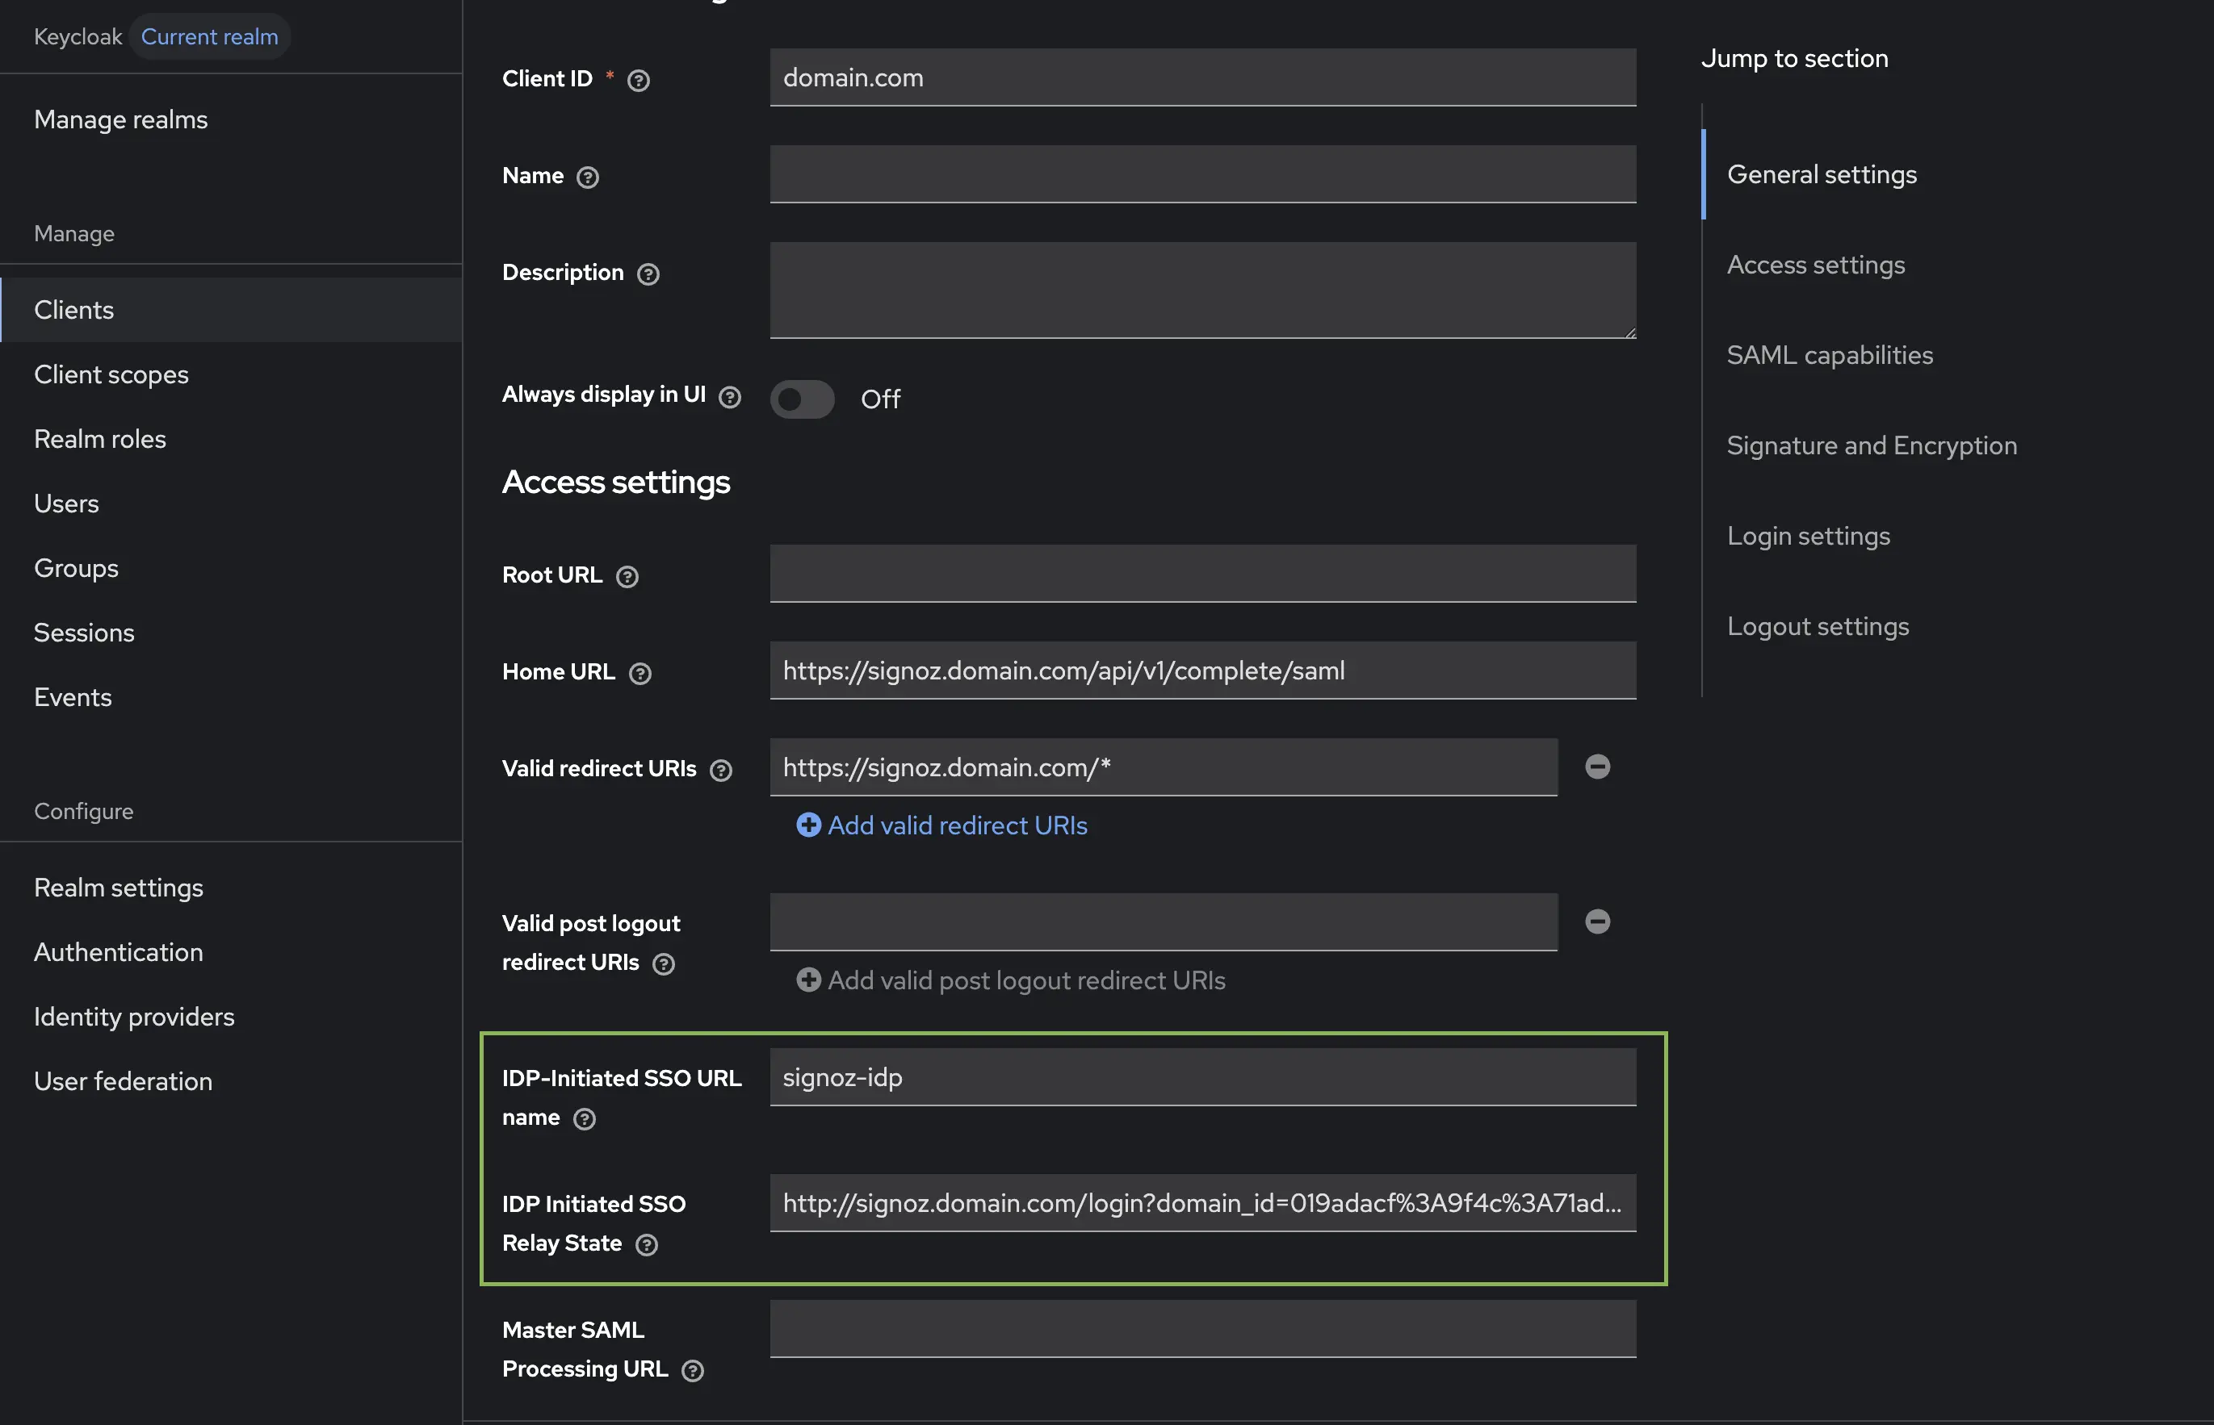The image size is (2214, 1425).
Task: Open Clients in the sidebar
Action: 232,310
